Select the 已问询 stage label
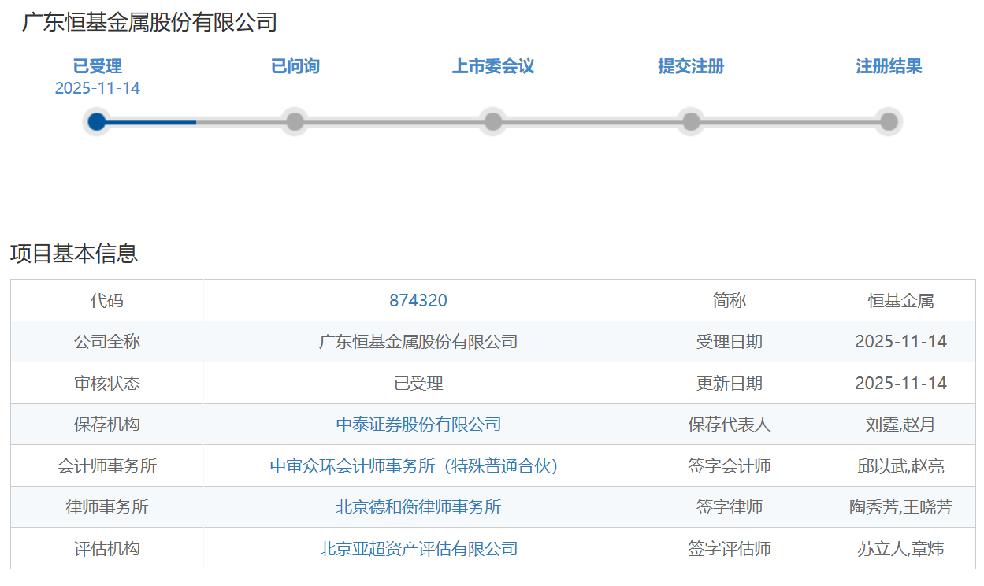This screenshot has width=984, height=586. (295, 66)
